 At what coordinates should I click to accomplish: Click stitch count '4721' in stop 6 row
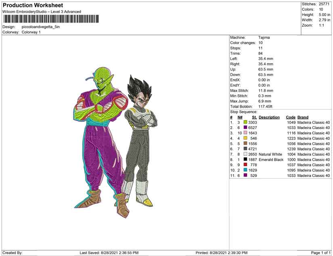pos(253,149)
